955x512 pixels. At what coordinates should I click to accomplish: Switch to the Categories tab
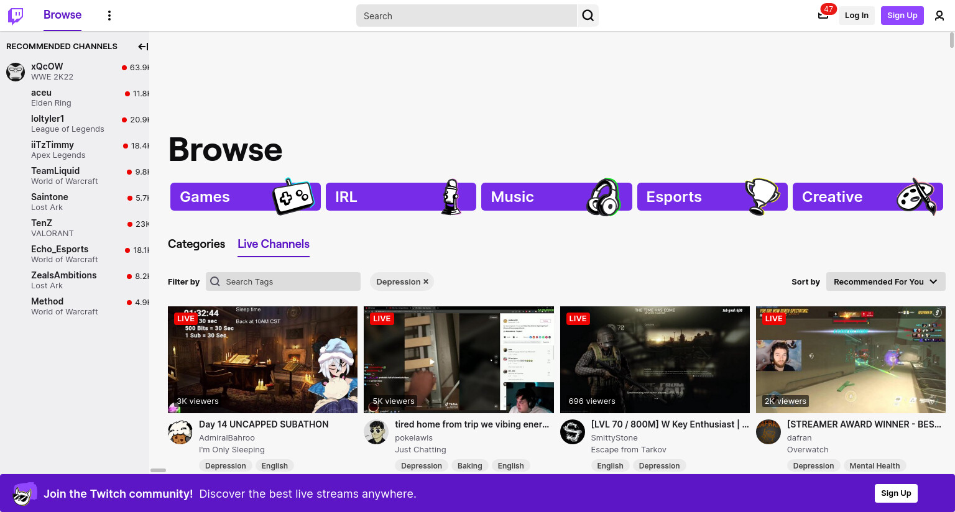196,244
